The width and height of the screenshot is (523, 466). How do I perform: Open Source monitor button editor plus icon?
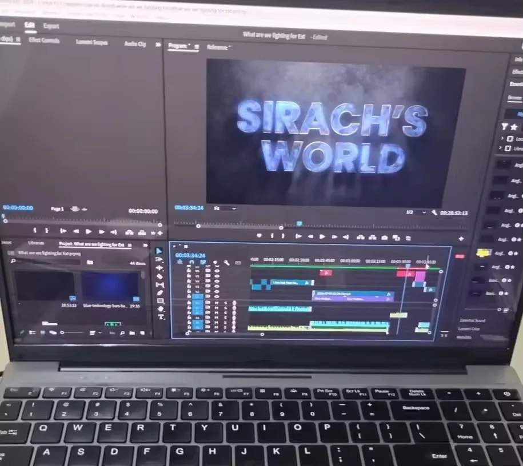click(x=161, y=233)
